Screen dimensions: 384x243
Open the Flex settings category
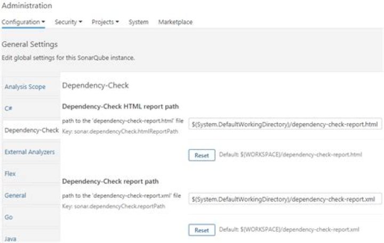point(10,174)
